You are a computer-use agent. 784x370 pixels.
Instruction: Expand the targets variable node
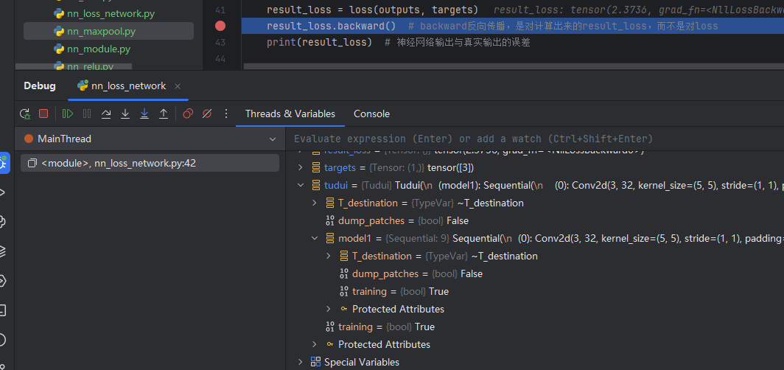pos(301,167)
